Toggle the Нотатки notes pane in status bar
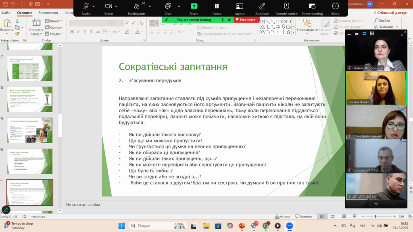This screenshot has width=413, height=232. pyautogui.click(x=282, y=216)
